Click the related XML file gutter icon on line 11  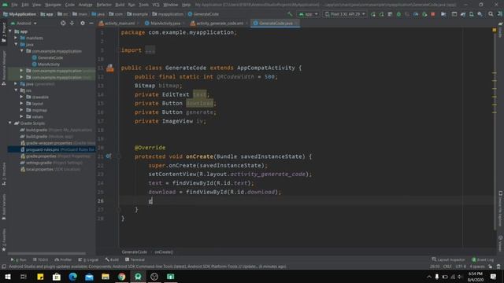[110, 68]
